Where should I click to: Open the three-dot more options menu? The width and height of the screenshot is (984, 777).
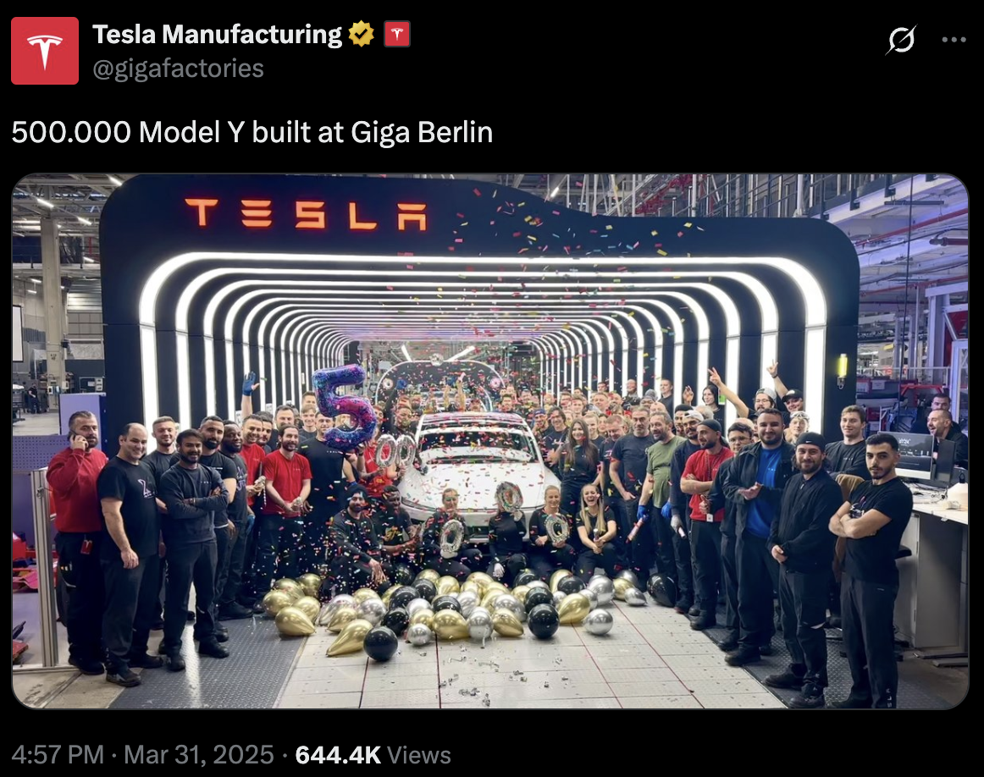click(x=954, y=40)
